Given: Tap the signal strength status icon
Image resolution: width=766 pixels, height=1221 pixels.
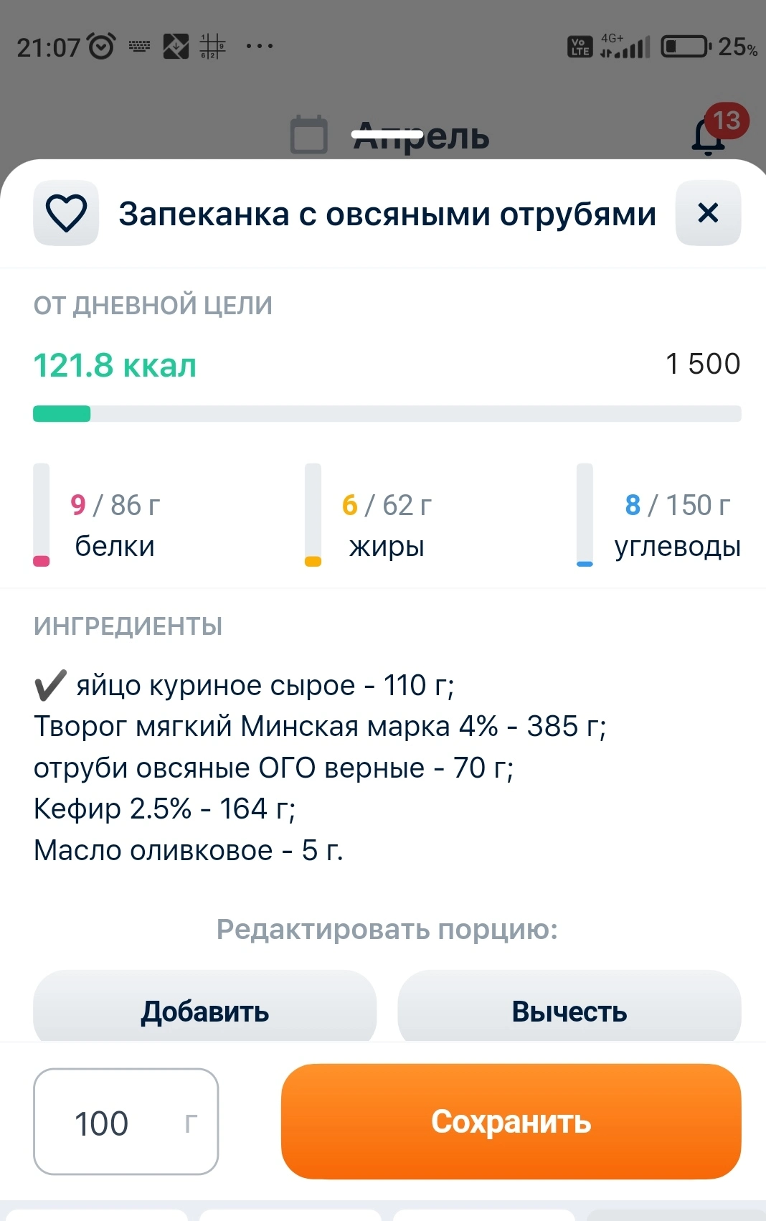Looking at the screenshot, I should pos(625,47).
